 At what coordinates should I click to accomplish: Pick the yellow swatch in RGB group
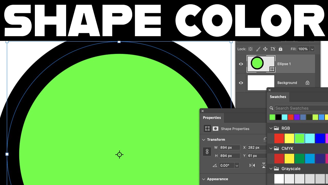point(289,138)
